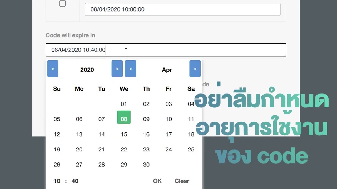
Task: Select the minute value 40
Action: pos(75,181)
